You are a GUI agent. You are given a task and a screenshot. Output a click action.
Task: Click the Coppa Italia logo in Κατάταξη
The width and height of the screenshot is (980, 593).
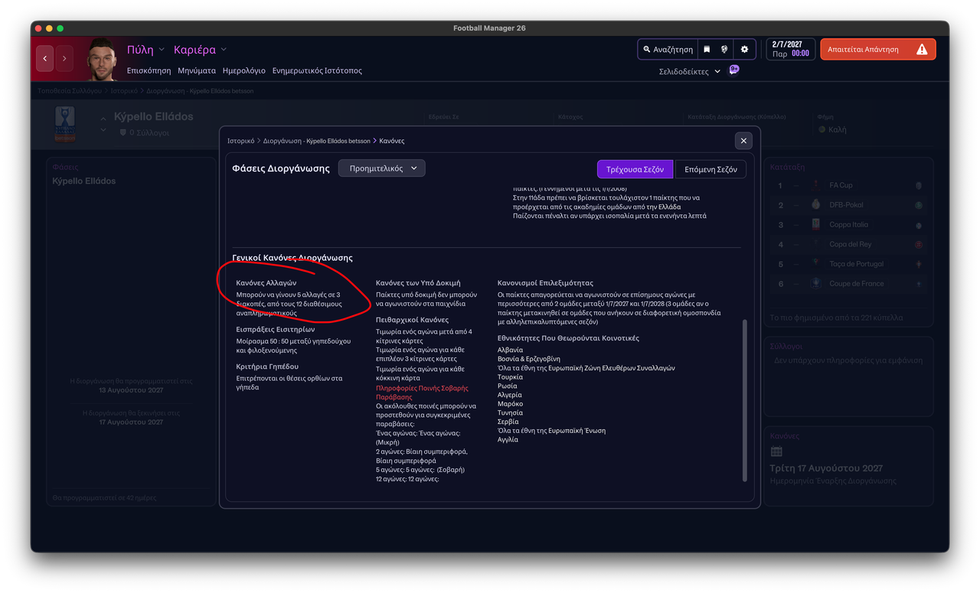(x=816, y=225)
